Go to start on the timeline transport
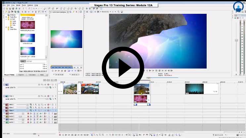 tap(79, 135)
